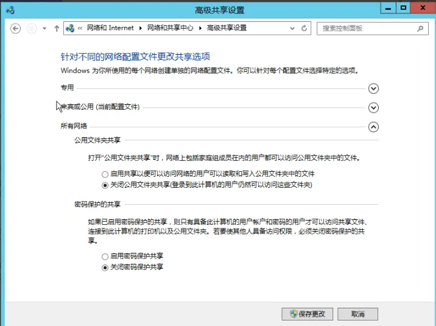Expand the 来宾或公用 profile section
The height and width of the screenshot is (326, 436).
click(x=374, y=108)
